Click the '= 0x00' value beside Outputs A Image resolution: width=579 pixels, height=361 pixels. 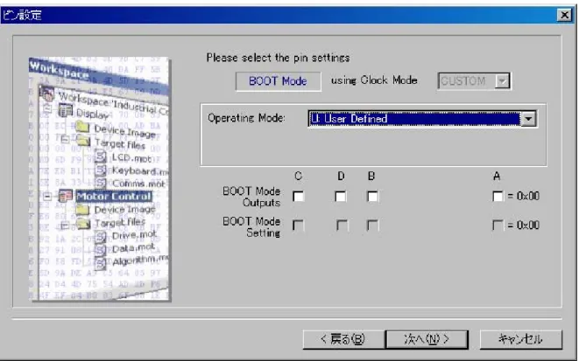click(x=523, y=196)
